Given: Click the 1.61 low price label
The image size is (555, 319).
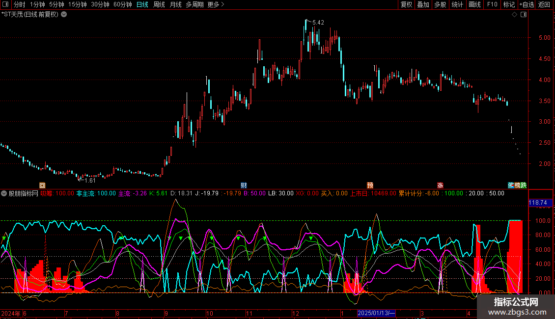Looking at the screenshot, I should (90, 181).
